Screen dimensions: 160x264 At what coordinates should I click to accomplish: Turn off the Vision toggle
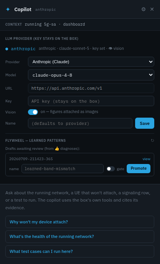33,112
